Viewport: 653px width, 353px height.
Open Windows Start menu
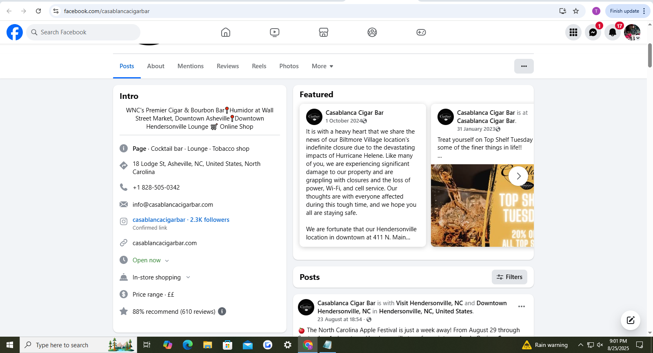[10, 345]
